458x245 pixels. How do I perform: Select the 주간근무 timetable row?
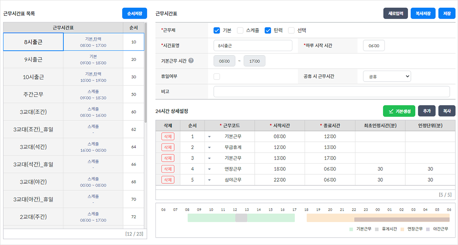pos(74,94)
